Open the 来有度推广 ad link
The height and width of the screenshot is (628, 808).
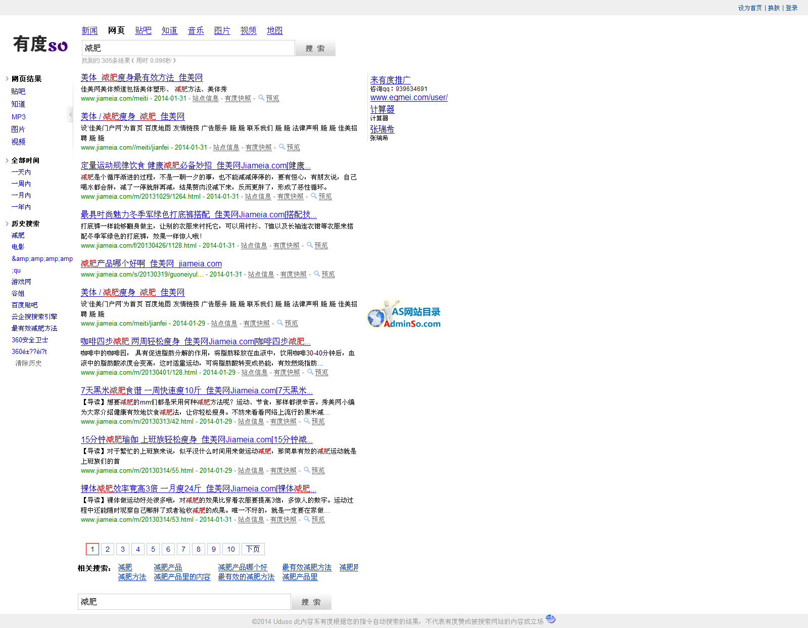390,80
